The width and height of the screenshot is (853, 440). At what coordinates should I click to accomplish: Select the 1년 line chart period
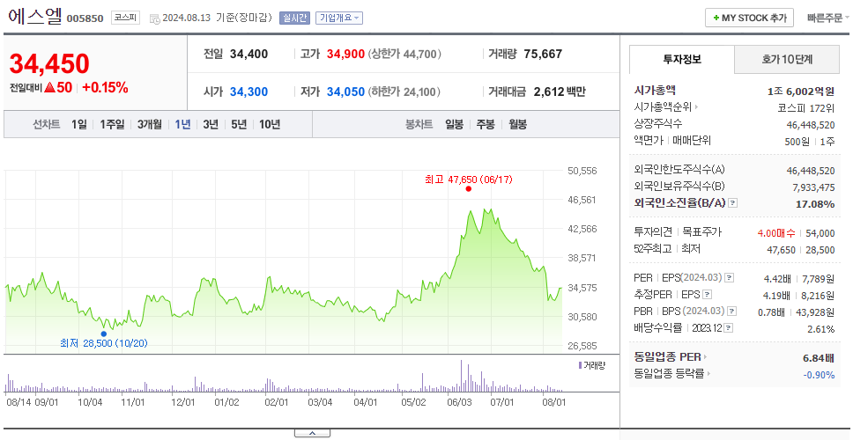pos(182,124)
